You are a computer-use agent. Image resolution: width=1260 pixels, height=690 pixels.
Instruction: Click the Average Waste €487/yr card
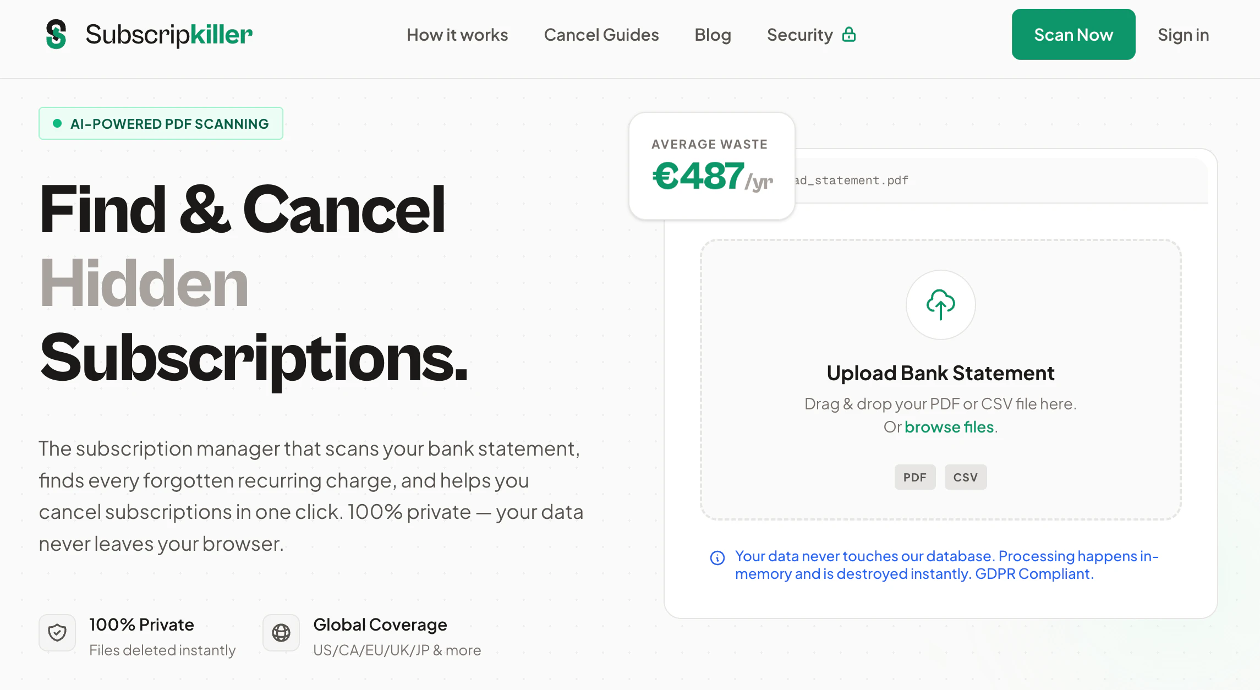click(x=711, y=166)
